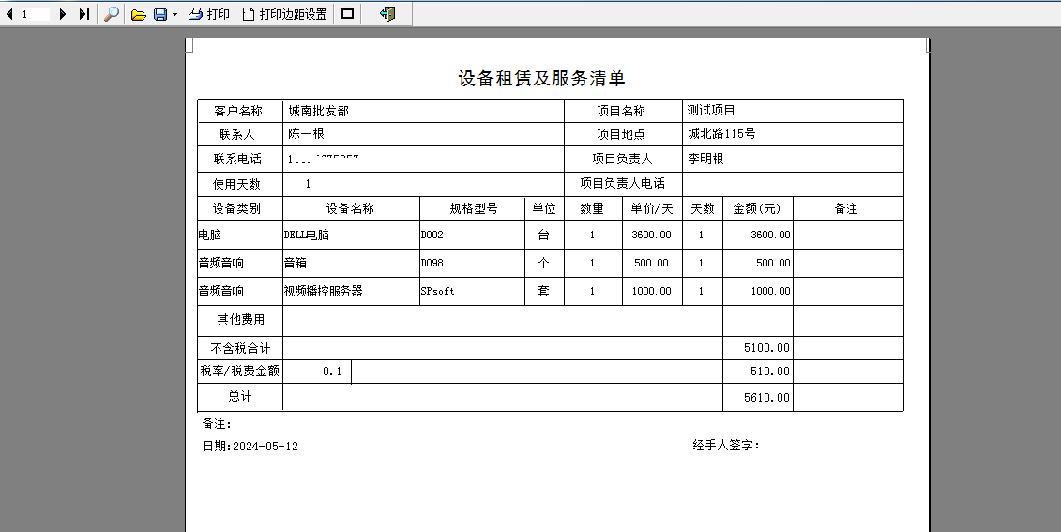Click the D098 model cell
The image size is (1061, 532).
[472, 264]
